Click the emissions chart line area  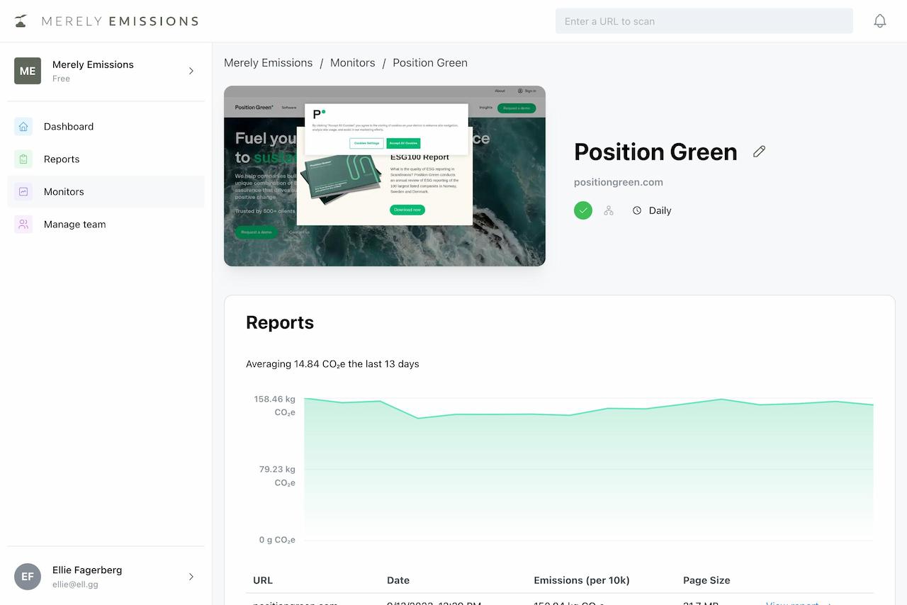coord(588,468)
